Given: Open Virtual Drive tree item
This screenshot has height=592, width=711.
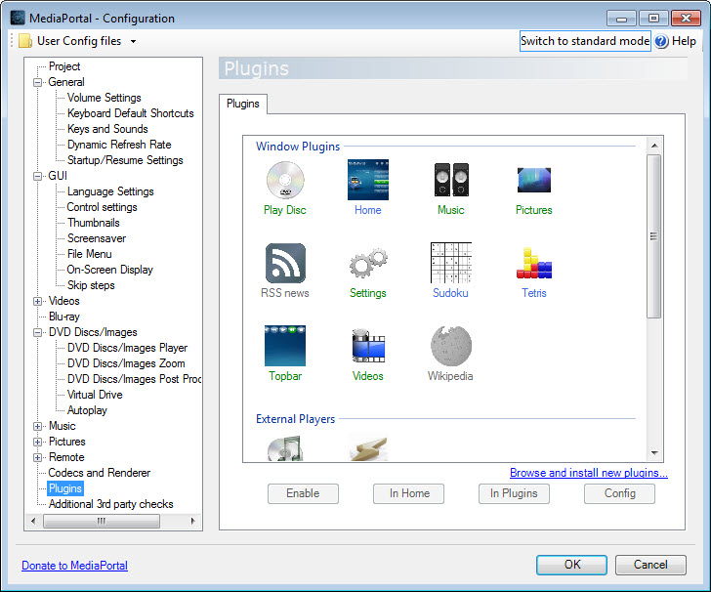Looking at the screenshot, I should [x=95, y=395].
